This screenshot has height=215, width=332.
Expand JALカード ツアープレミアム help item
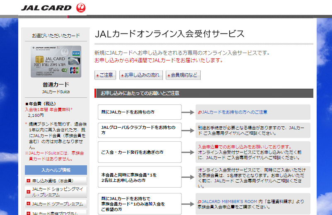pyautogui.click(x=56, y=204)
